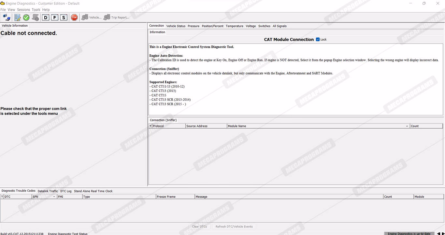Viewport: 445px width, 235px height.
Task: Click the CAT Module Connection heading
Action: pyautogui.click(x=289, y=39)
